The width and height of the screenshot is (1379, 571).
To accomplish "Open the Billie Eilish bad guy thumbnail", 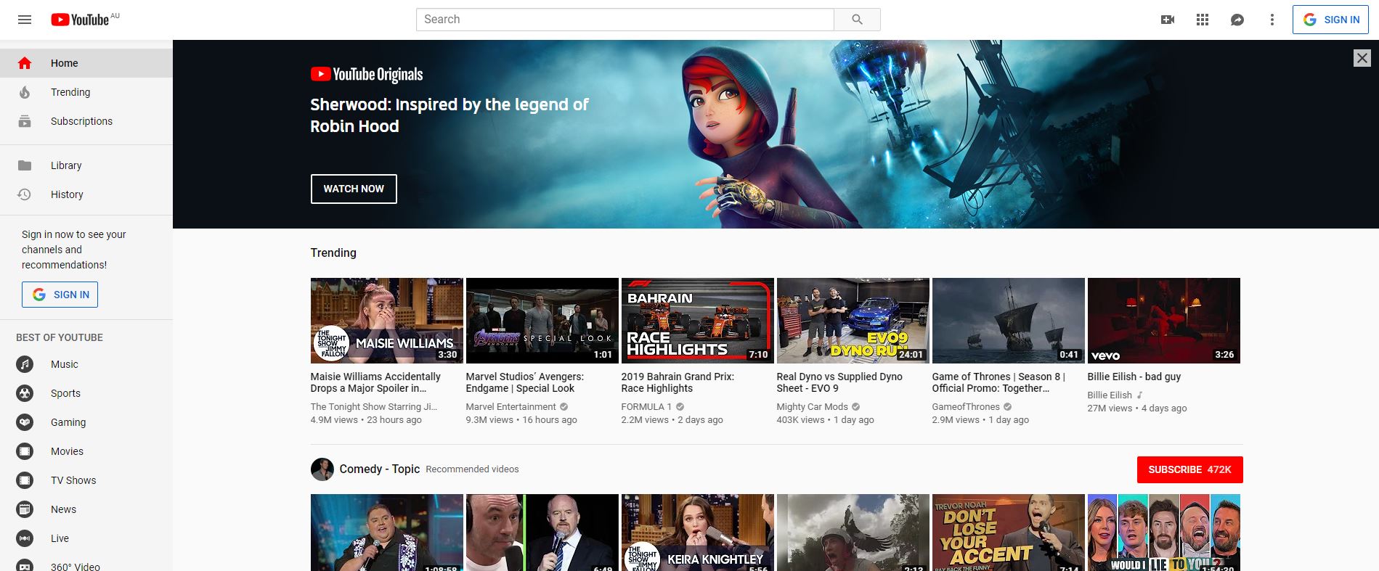I will click(x=1163, y=321).
